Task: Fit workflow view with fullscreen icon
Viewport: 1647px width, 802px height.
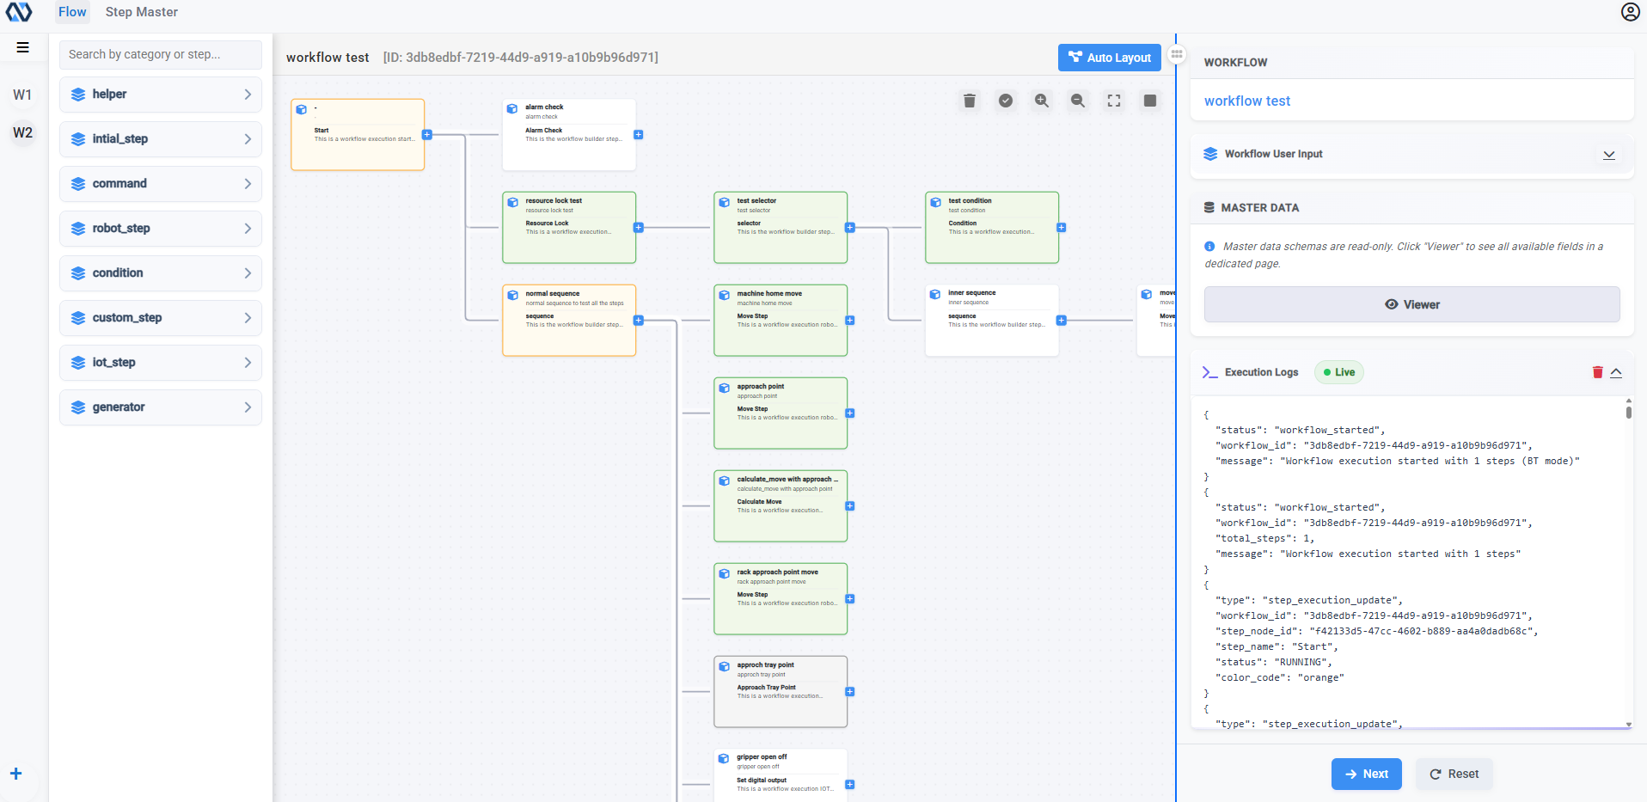Action: click(1114, 101)
